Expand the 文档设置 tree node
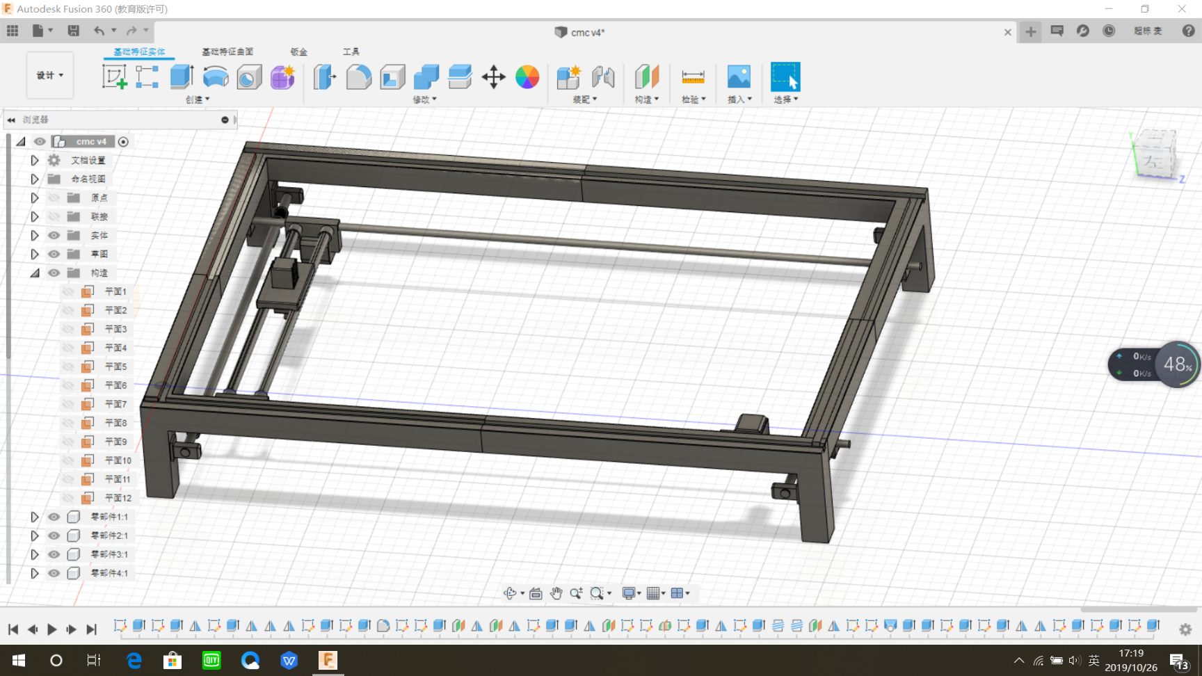 tap(34, 161)
